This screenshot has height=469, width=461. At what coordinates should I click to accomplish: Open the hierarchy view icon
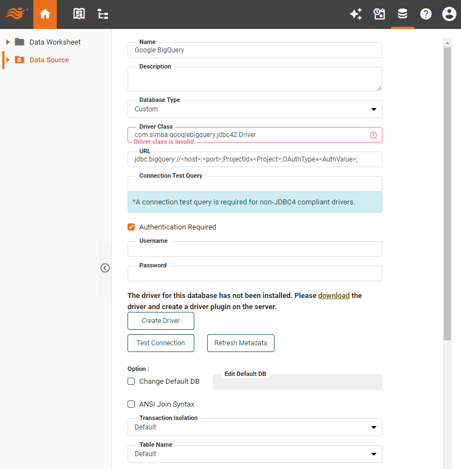tap(102, 14)
